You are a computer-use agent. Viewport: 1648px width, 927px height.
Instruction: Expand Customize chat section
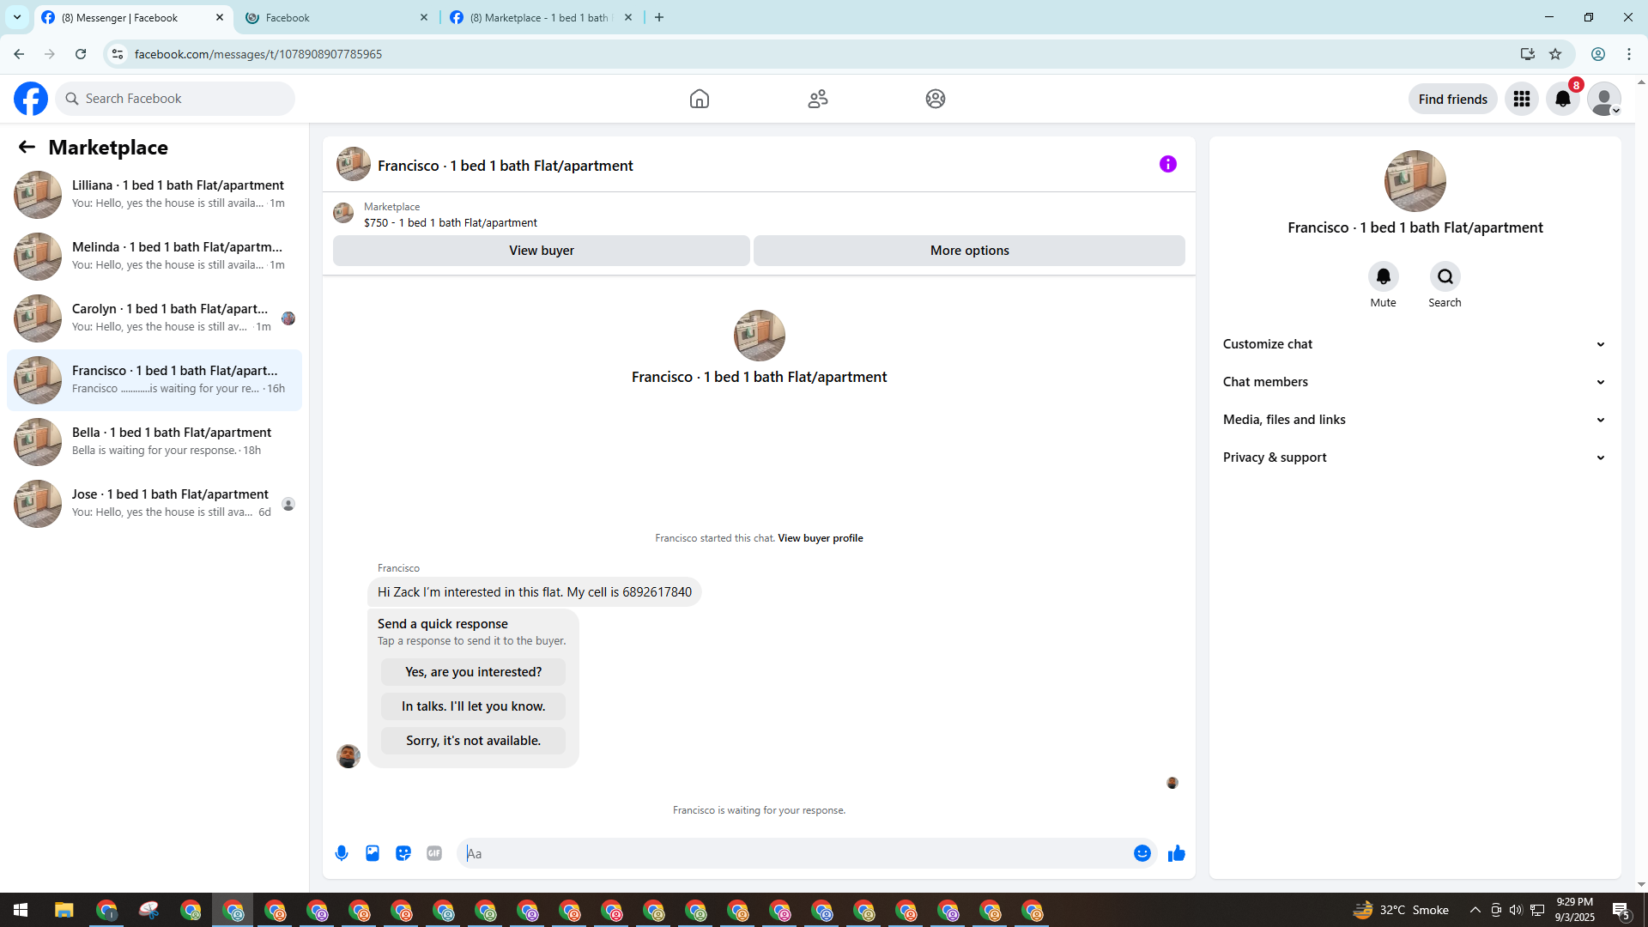(1415, 344)
